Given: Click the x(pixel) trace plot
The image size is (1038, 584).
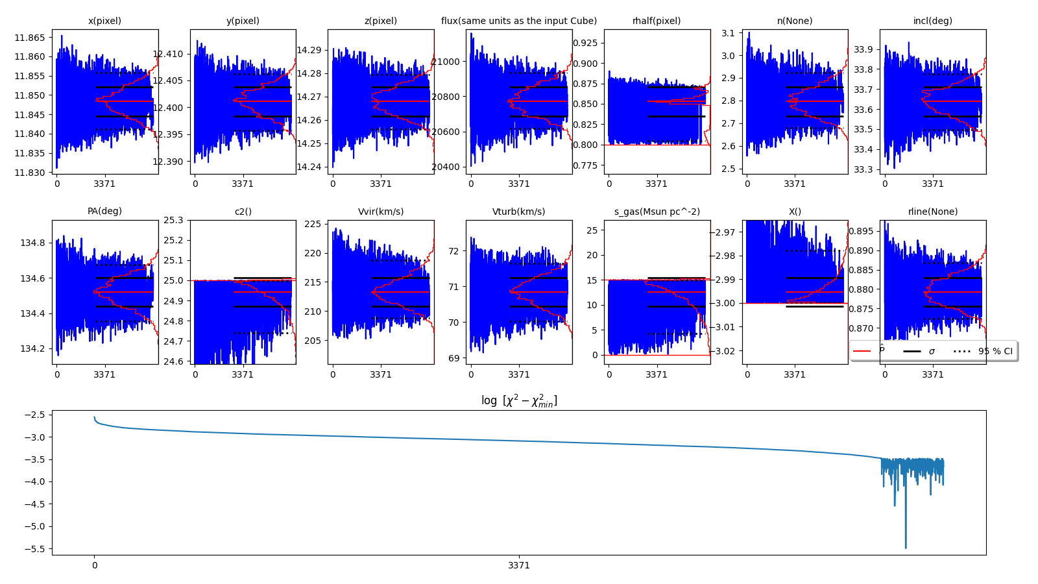Looking at the screenshot, I should (104, 101).
